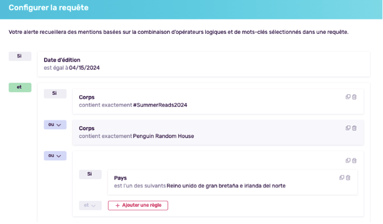The image size is (383, 224).
Task: Click the top-level 'Si' label
Action: tap(20, 56)
